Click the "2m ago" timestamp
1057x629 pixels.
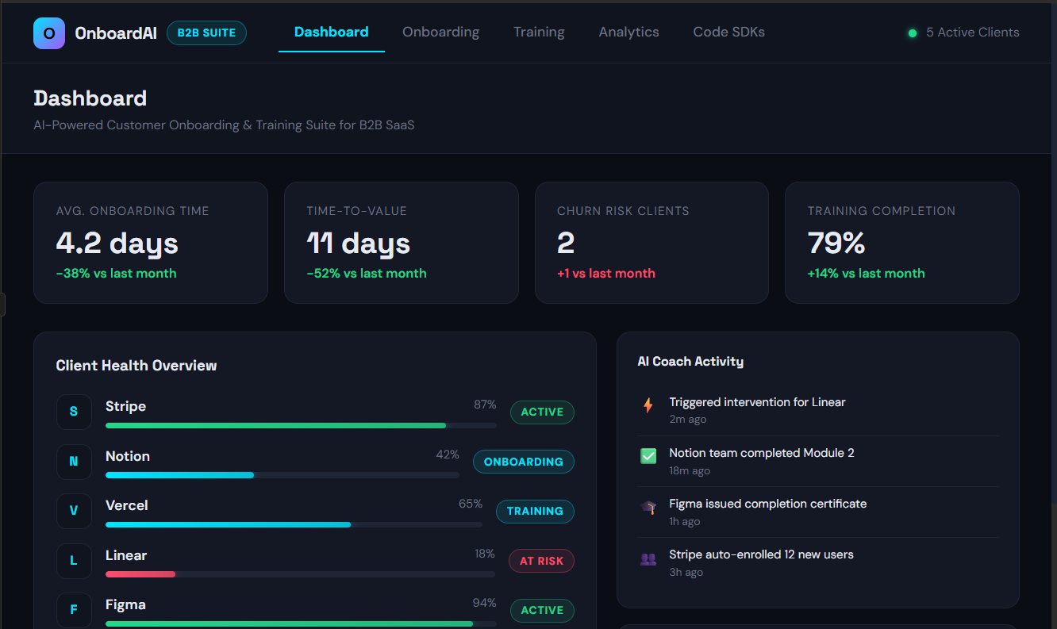[x=688, y=420]
